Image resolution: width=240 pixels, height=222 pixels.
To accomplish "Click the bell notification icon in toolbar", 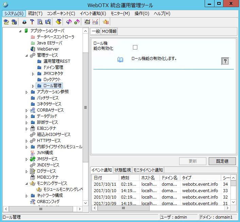I will [106, 22].
